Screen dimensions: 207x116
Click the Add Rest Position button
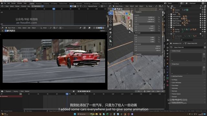pyautogui.click(x=177, y=76)
